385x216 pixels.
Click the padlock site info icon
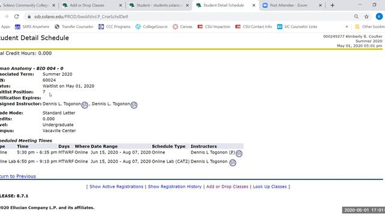tap(29, 17)
